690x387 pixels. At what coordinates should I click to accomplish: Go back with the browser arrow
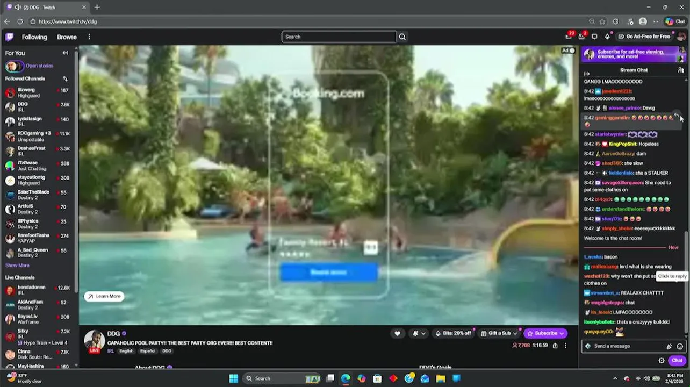(7, 21)
